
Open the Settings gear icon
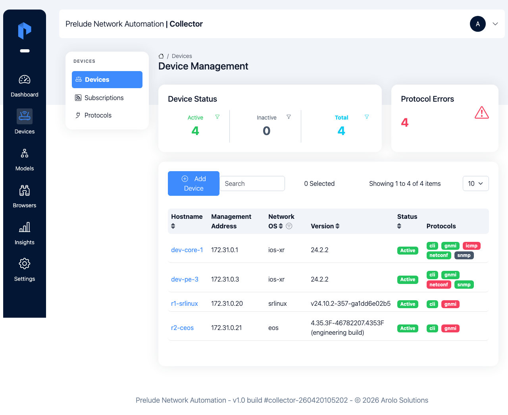click(x=25, y=264)
